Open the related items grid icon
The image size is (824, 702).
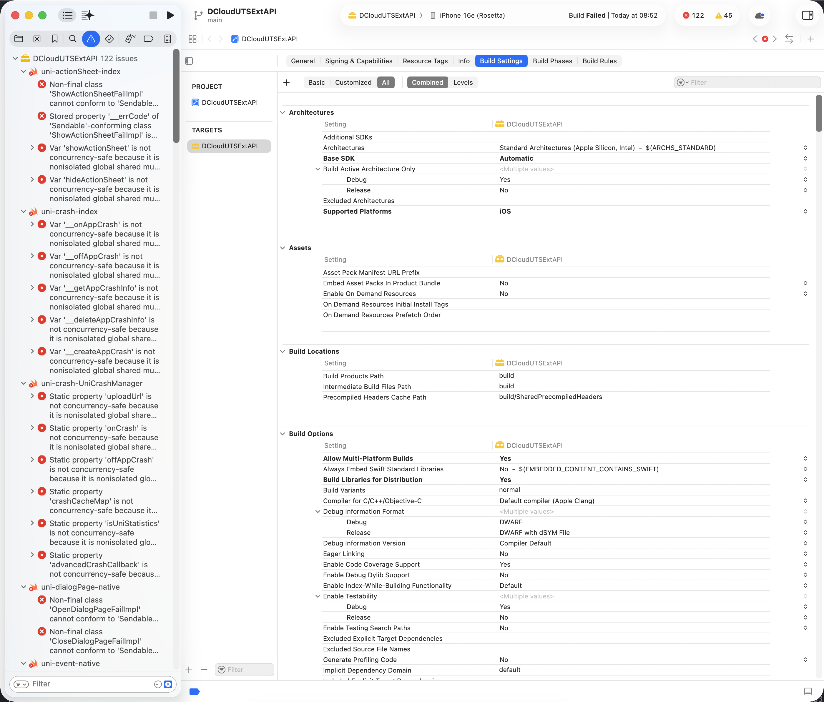coord(192,39)
